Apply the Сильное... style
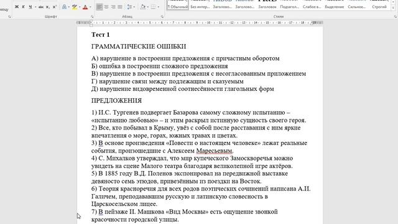The height and width of the screenshot is (224, 398). point(356,4)
